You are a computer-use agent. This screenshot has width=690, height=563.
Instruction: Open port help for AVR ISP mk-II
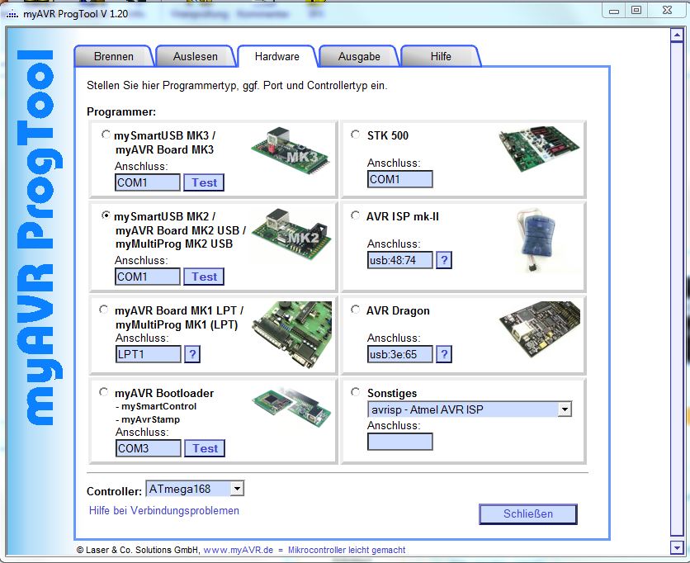point(444,260)
